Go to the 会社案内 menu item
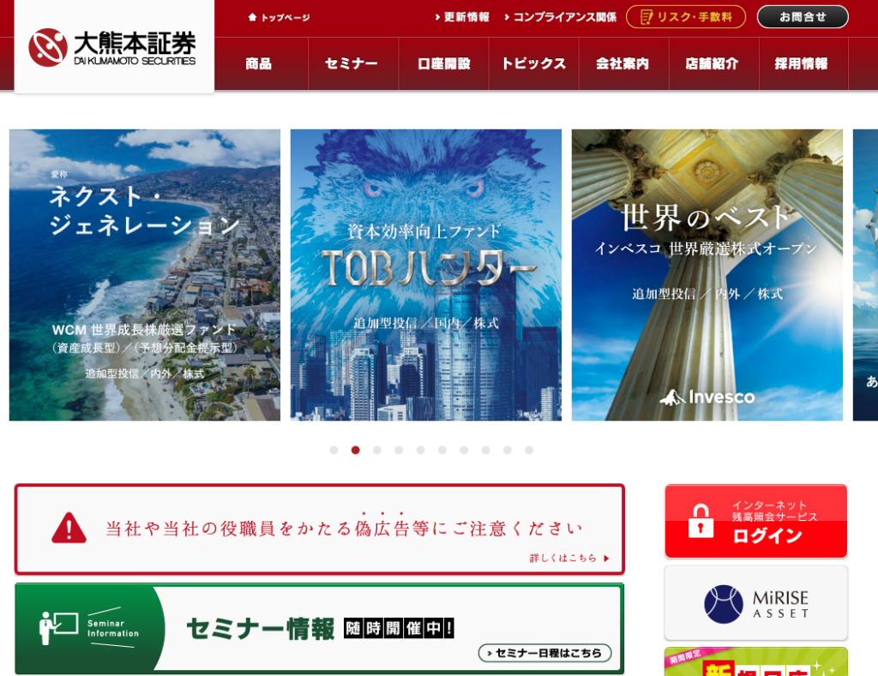 click(x=624, y=63)
